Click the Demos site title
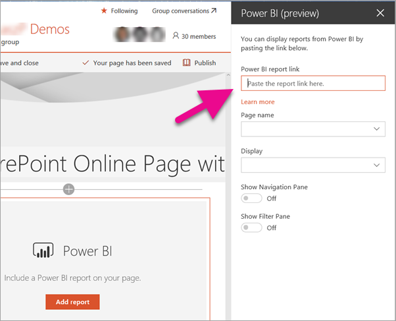Image resolution: width=396 pixels, height=321 pixels. click(x=50, y=29)
